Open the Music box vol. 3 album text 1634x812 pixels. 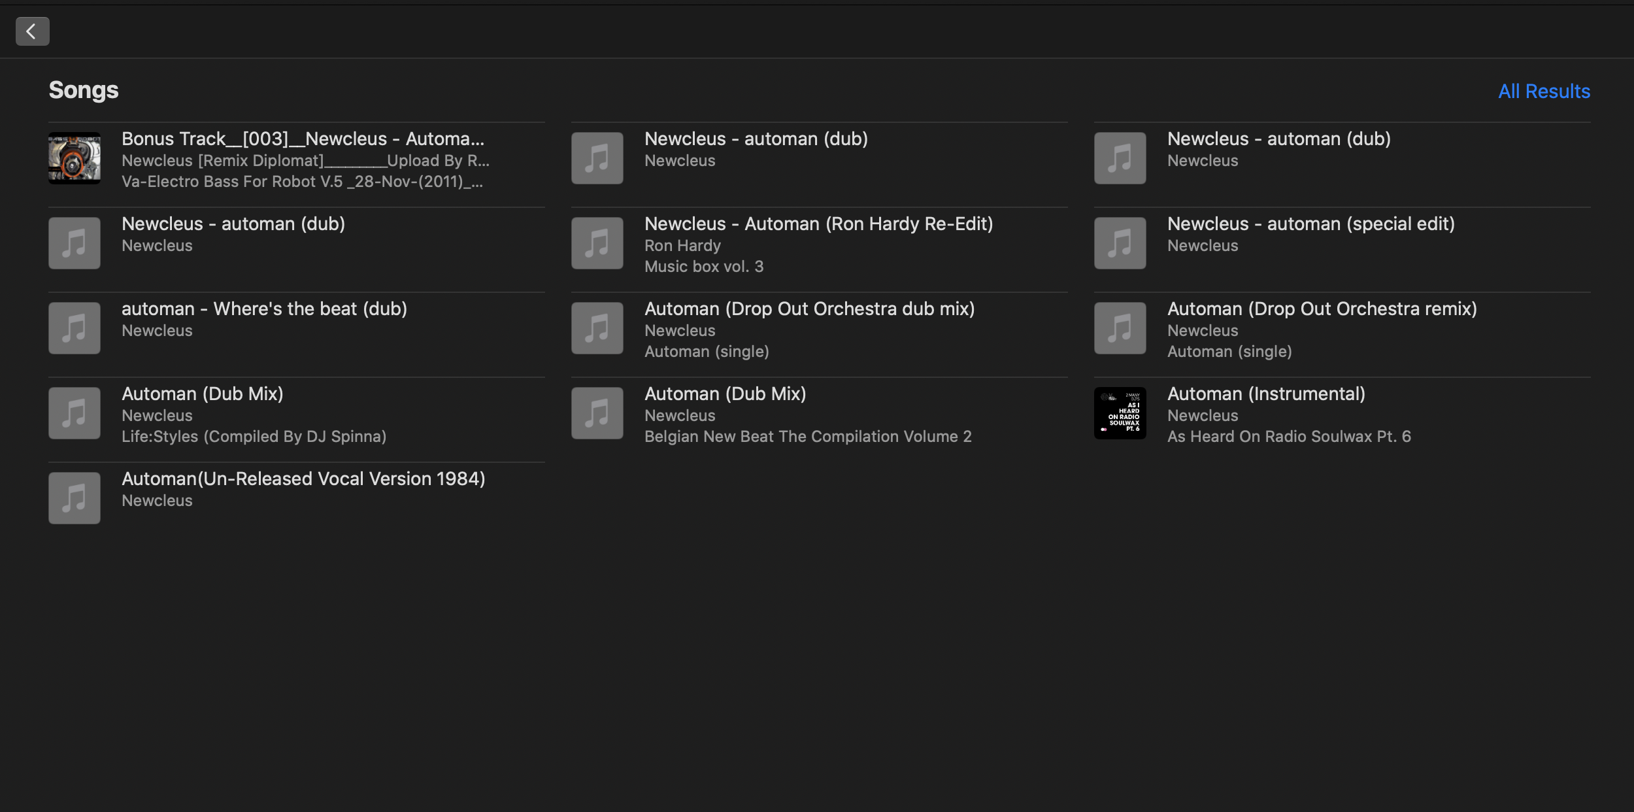(704, 267)
